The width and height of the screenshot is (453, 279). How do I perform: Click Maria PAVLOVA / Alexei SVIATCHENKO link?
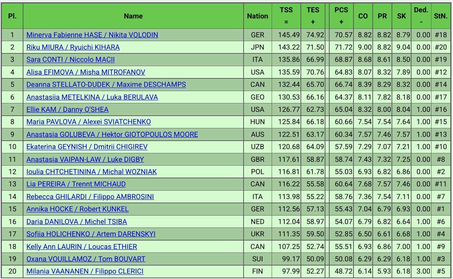pos(89,122)
